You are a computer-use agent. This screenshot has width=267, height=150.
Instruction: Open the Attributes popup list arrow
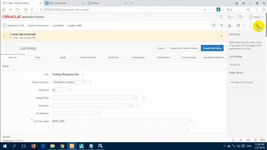(x=131, y=105)
